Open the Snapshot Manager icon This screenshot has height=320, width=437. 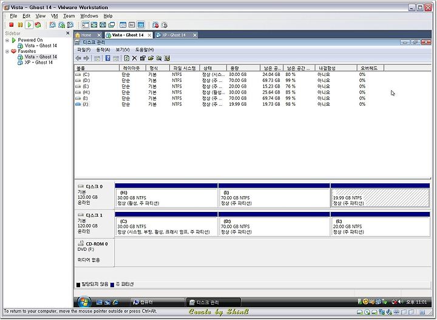click(x=70, y=25)
